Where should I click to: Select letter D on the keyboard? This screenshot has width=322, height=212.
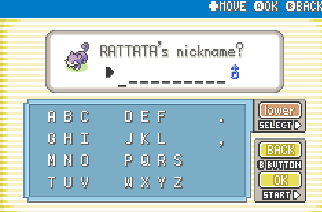coord(129,117)
